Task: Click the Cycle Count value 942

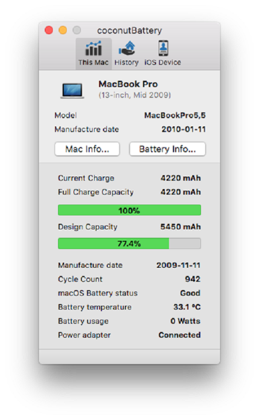Action: (193, 279)
